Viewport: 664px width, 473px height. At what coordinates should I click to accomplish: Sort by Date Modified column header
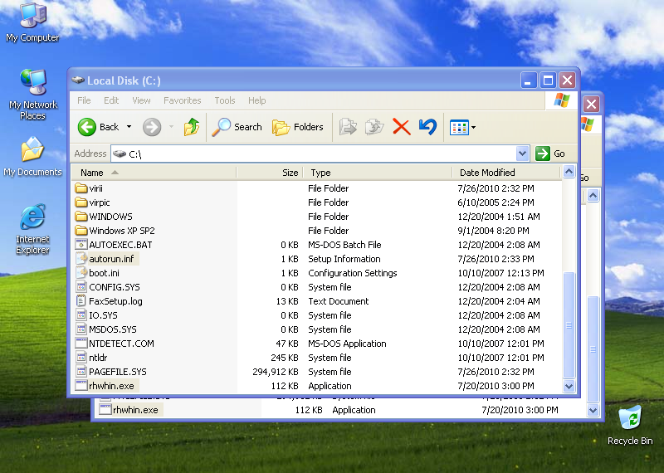[x=506, y=173]
